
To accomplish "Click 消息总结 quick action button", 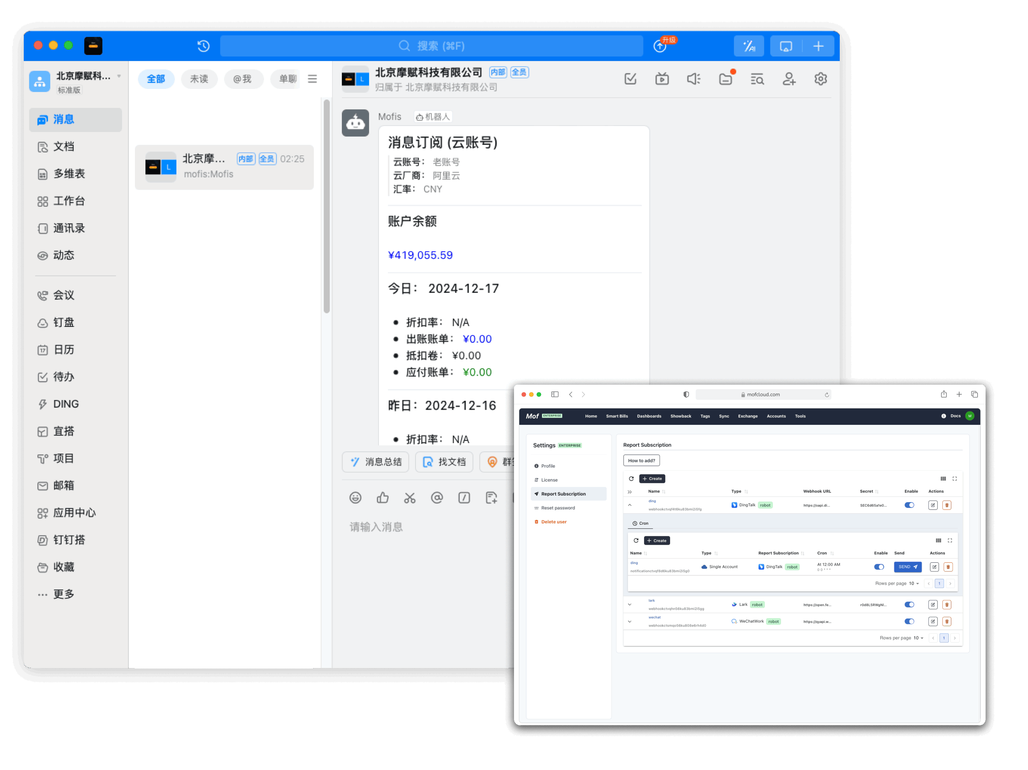I will point(376,462).
